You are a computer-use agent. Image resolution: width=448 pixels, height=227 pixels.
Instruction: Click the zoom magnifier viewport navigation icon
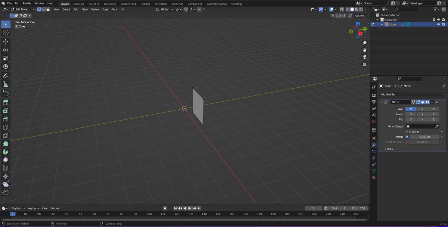click(x=364, y=43)
